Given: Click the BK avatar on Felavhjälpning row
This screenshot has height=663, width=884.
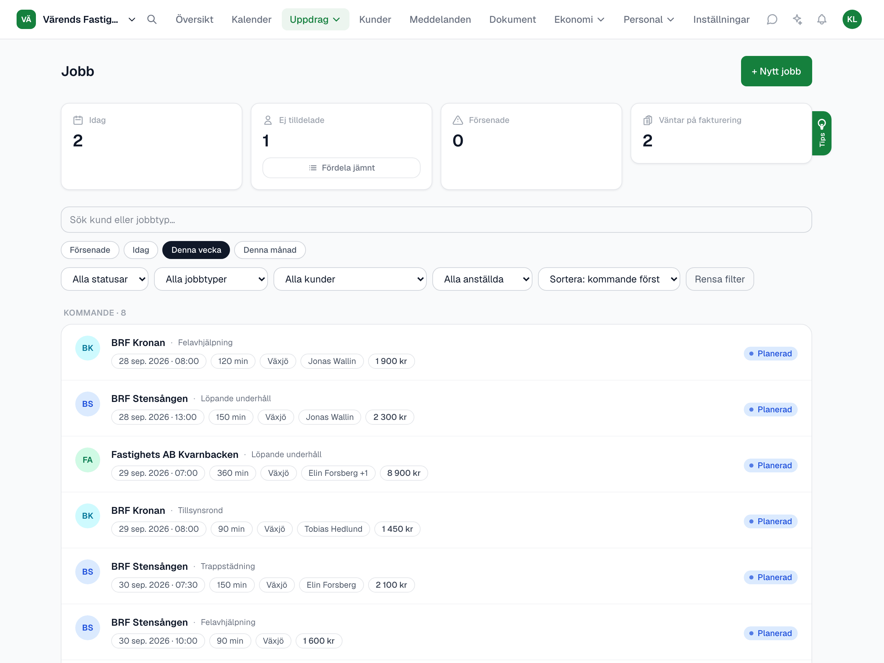Looking at the screenshot, I should 87,348.
